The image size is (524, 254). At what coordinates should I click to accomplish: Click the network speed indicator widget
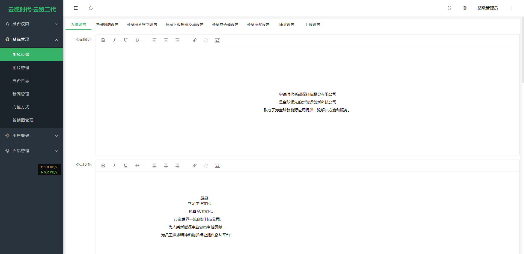49,170
